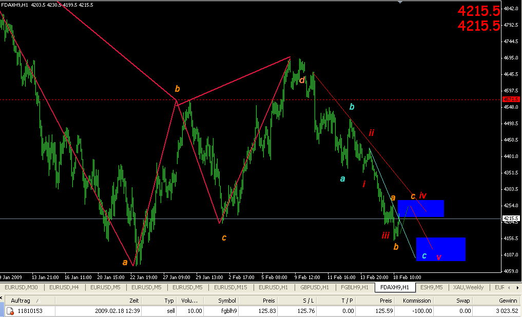Click the commission value -100.00

pyautogui.click(x=421, y=311)
